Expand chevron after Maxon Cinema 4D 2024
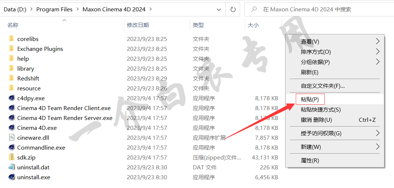Viewport: 394px width, 188px height. click(x=151, y=9)
